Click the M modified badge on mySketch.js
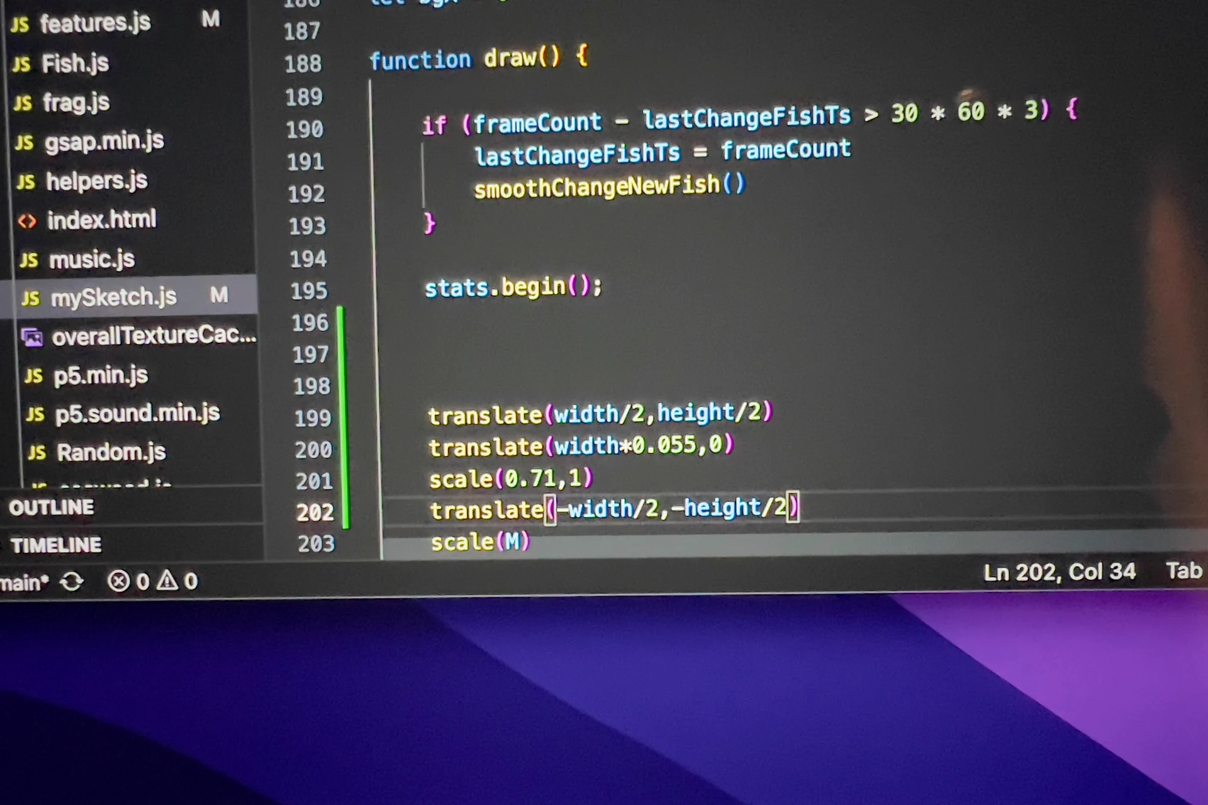 [219, 294]
